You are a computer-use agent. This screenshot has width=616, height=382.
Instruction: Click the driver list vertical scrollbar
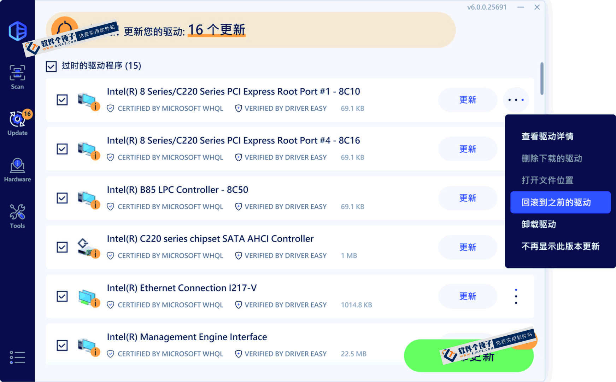point(542,79)
